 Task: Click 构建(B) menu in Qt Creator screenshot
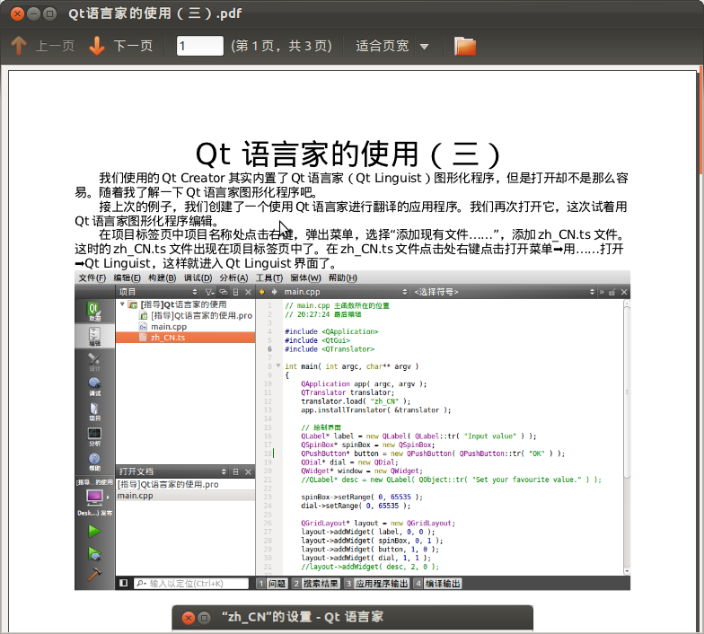[162, 278]
